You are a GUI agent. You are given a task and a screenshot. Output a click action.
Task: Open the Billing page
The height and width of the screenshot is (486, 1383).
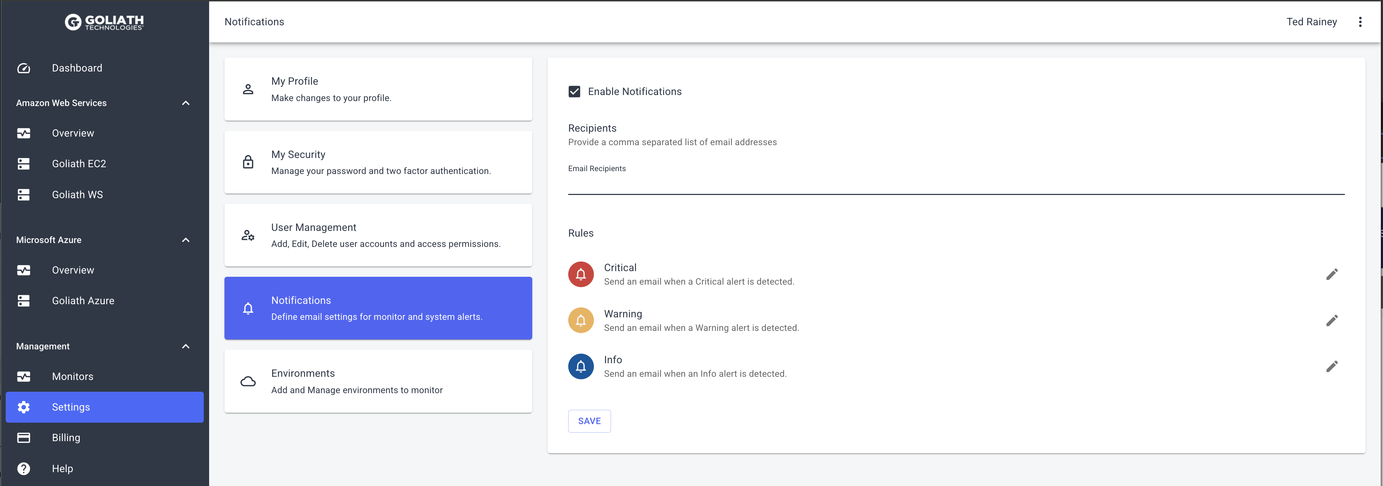click(x=105, y=438)
